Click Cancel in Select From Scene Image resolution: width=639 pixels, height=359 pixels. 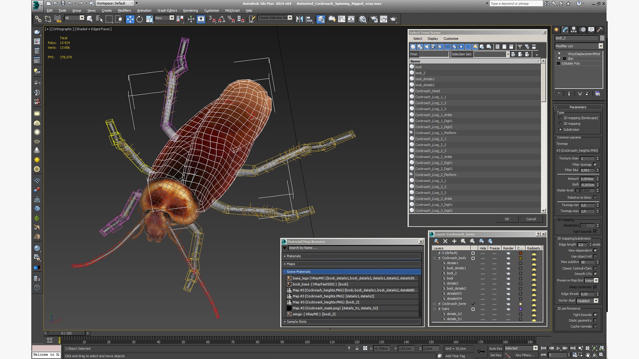pos(531,219)
